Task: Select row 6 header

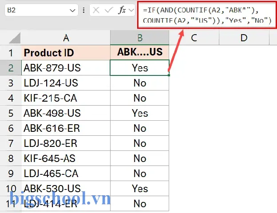Action: pyautogui.click(x=11, y=128)
